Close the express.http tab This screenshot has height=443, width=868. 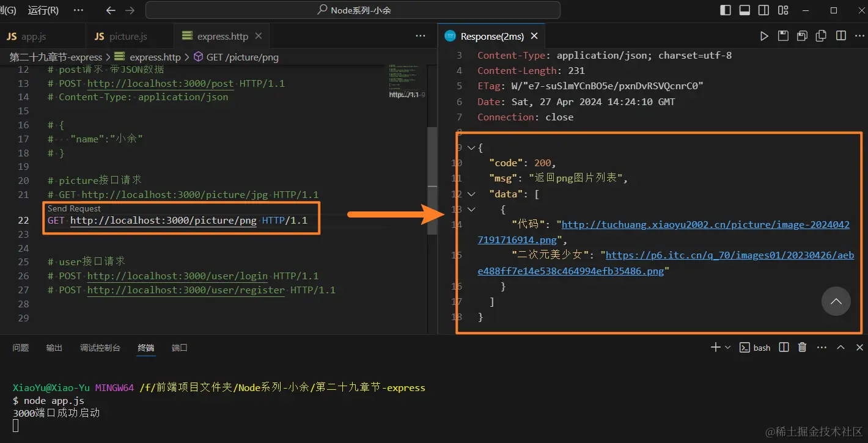click(259, 36)
